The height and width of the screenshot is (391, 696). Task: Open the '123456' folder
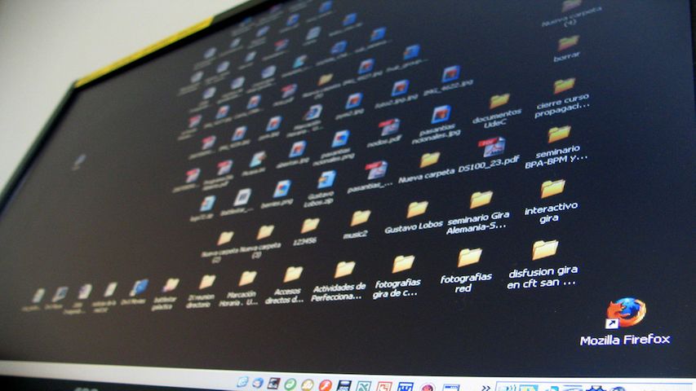click(x=310, y=226)
